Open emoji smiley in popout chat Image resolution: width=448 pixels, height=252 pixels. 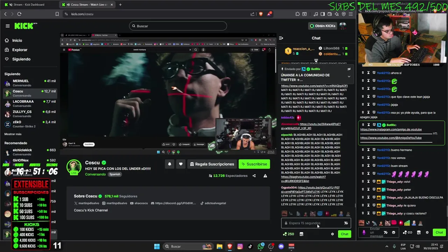(x=393, y=232)
